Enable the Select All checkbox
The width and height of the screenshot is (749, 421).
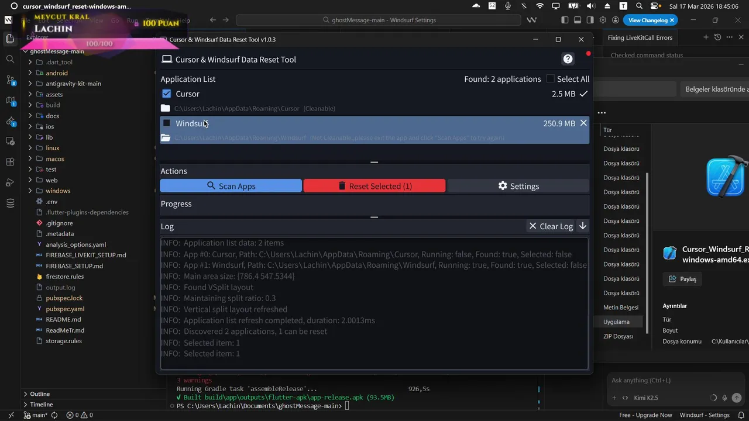[550, 78]
